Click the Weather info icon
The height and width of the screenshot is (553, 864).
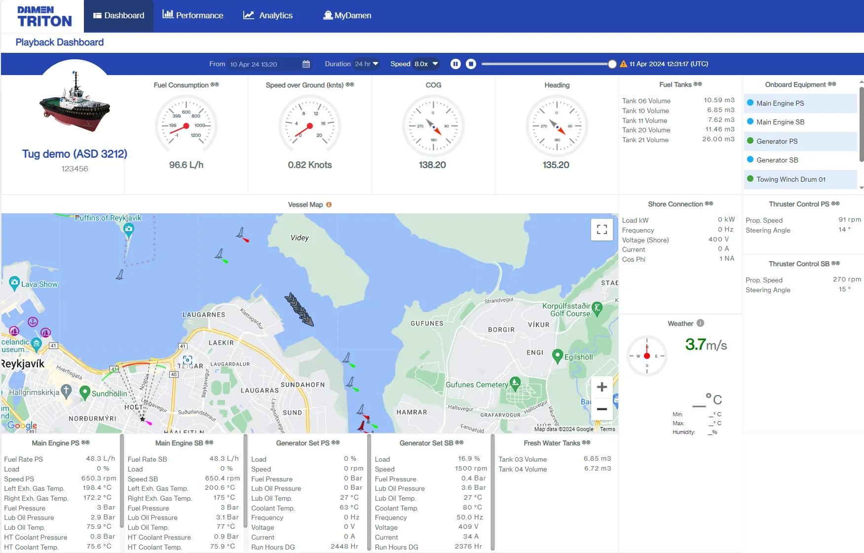(x=700, y=323)
